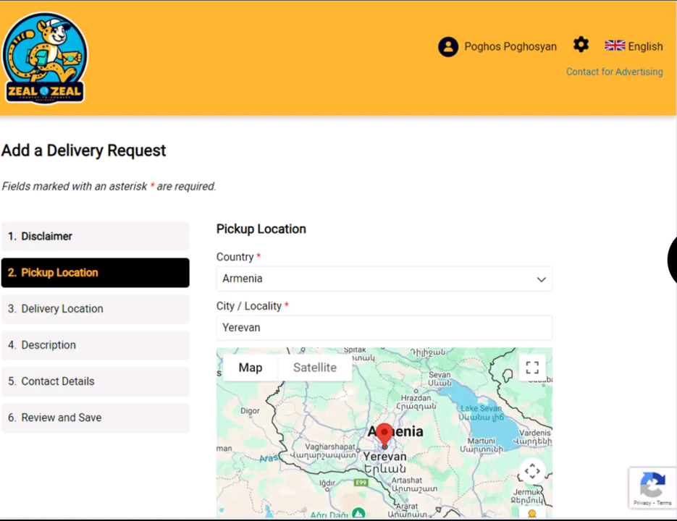Go to step 3 Delivery Location
The height and width of the screenshot is (521, 677).
(96, 309)
